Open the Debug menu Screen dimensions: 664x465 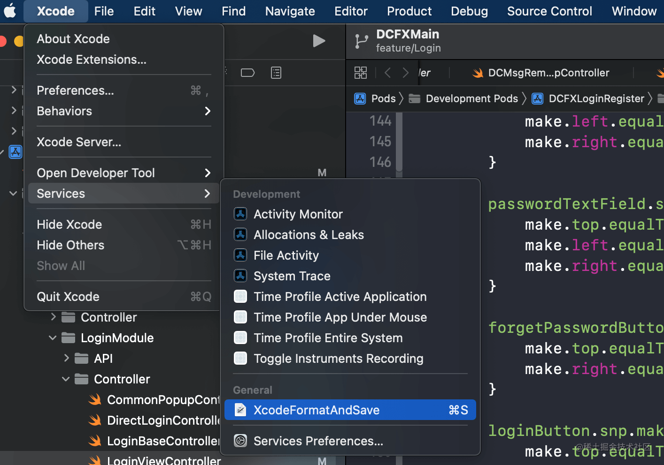click(469, 11)
